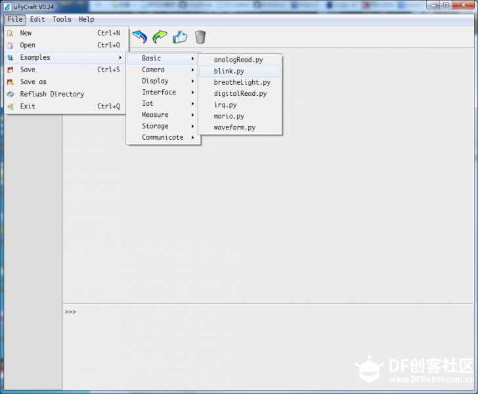Click the Reflush Directory icon
Image resolution: width=478 pixels, height=394 pixels.
tap(11, 94)
